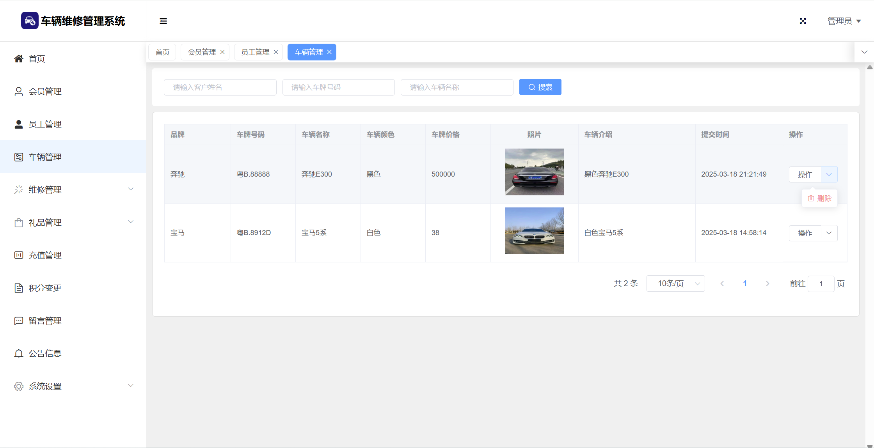Image resolution: width=874 pixels, height=448 pixels.
Task: Open 公告信息 bell menu item
Action: (x=45, y=354)
